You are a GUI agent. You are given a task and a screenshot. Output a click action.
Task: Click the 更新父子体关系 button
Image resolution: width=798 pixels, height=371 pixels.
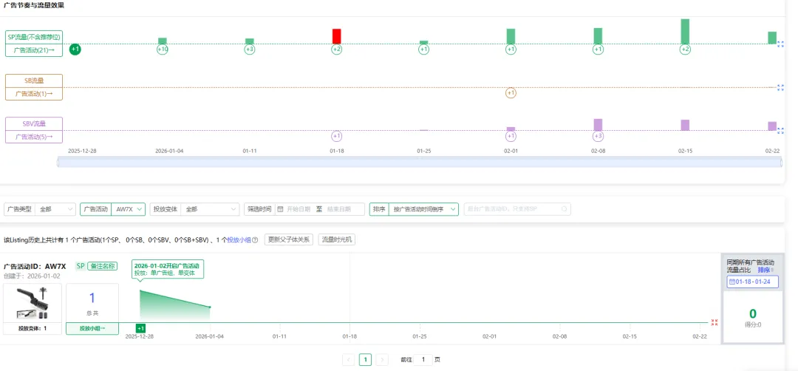[290, 239]
